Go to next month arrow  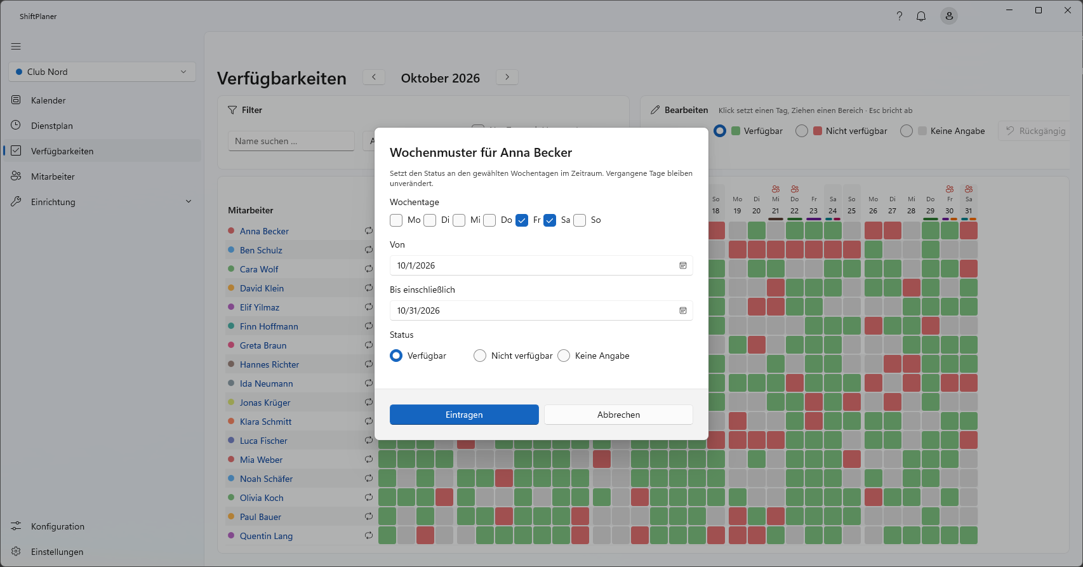point(507,77)
